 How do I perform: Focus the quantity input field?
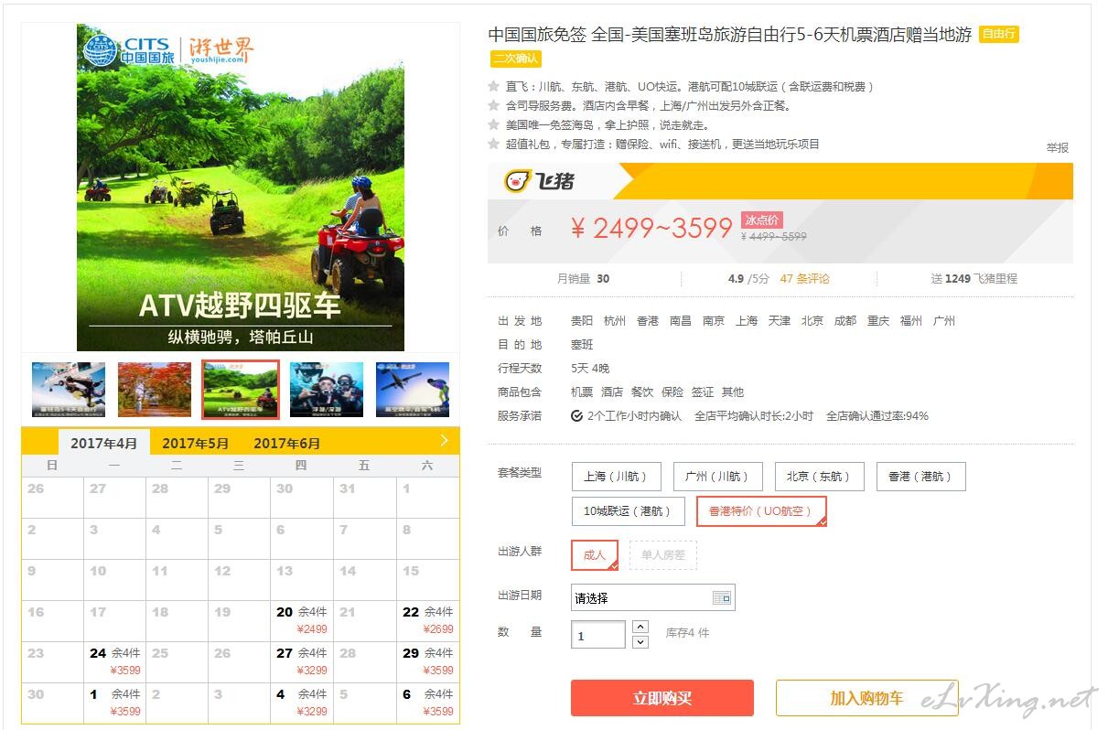click(598, 635)
